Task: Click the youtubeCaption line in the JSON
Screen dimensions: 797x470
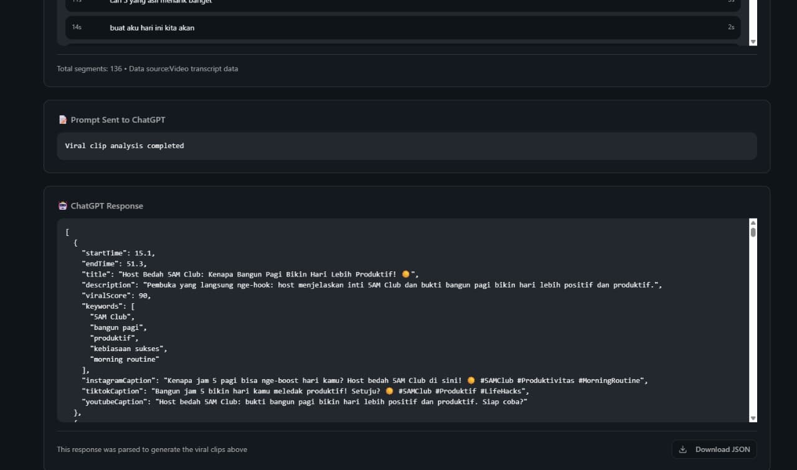Action: tap(304, 402)
